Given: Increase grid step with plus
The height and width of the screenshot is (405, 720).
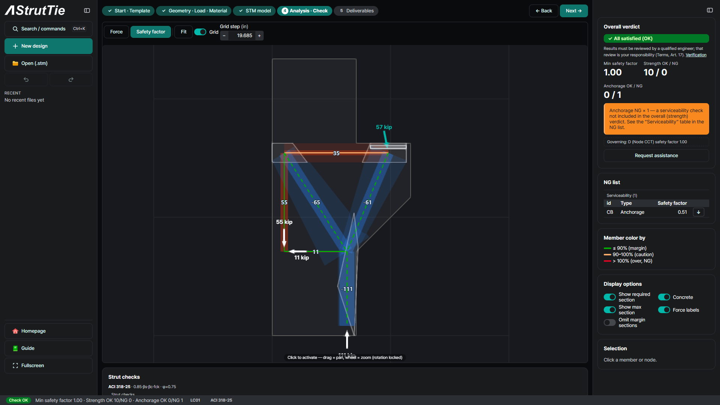Looking at the screenshot, I should (x=259, y=36).
